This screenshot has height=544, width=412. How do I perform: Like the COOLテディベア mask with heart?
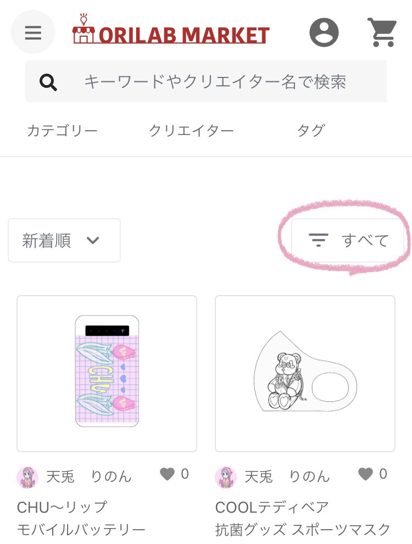tap(366, 474)
